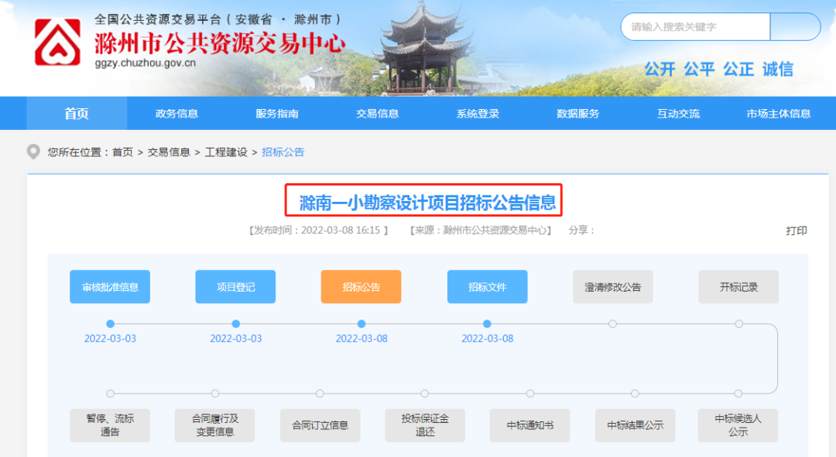Open the 数据服务 navigation menu
Screen dimensions: 836x457
pos(578,114)
